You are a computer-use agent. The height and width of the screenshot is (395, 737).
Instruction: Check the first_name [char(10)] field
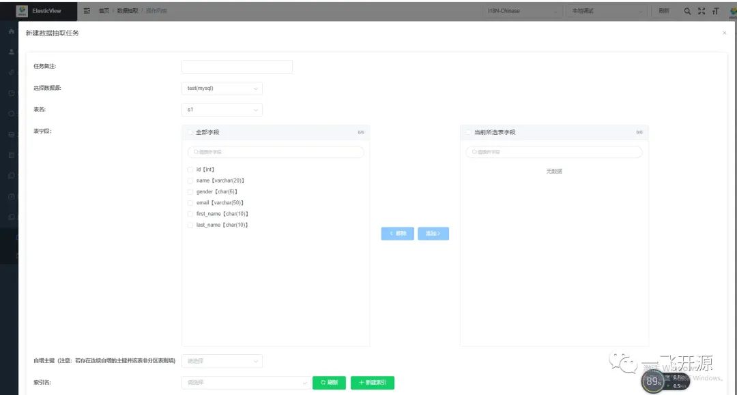coord(190,214)
